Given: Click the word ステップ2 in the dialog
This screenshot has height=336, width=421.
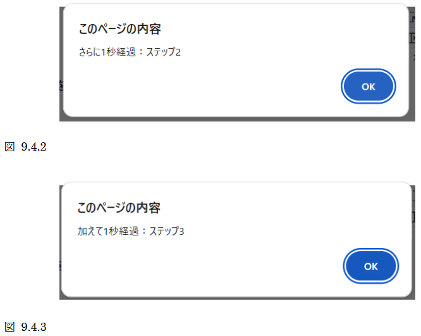Looking at the screenshot, I should click(164, 52).
